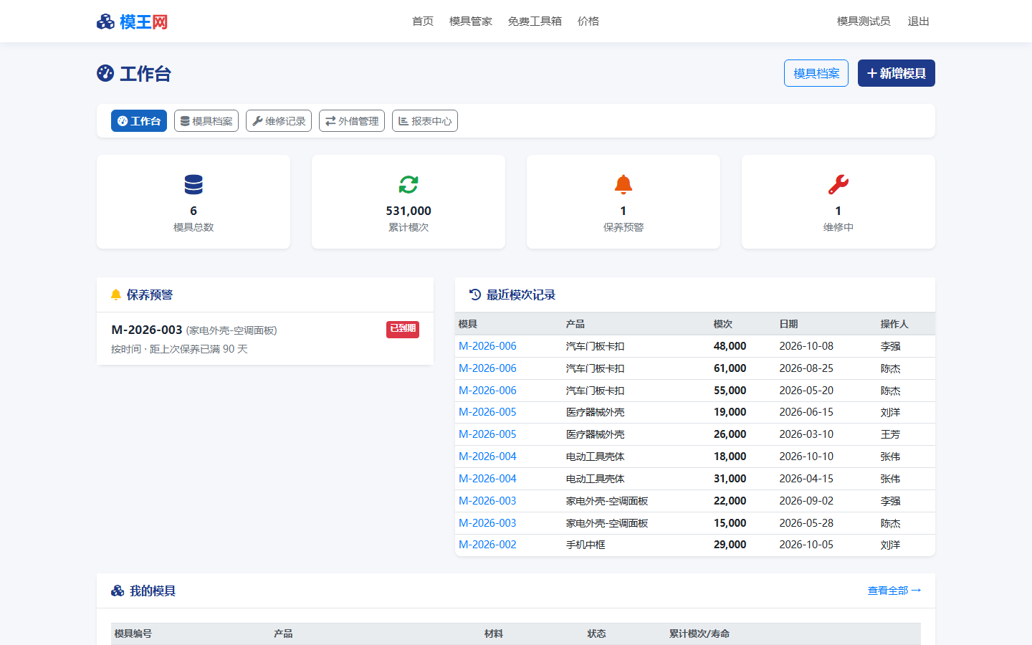Screen dimensions: 1032x645
Task: Open M-2026-004 record dated 2026-10-10
Action: [487, 457]
